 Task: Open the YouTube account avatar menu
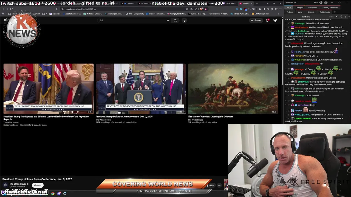click(275, 20)
